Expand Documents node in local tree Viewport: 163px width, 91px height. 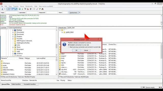coord(13,32)
